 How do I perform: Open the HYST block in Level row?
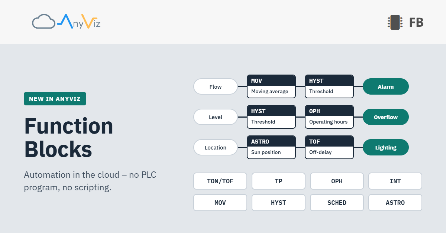pos(271,117)
